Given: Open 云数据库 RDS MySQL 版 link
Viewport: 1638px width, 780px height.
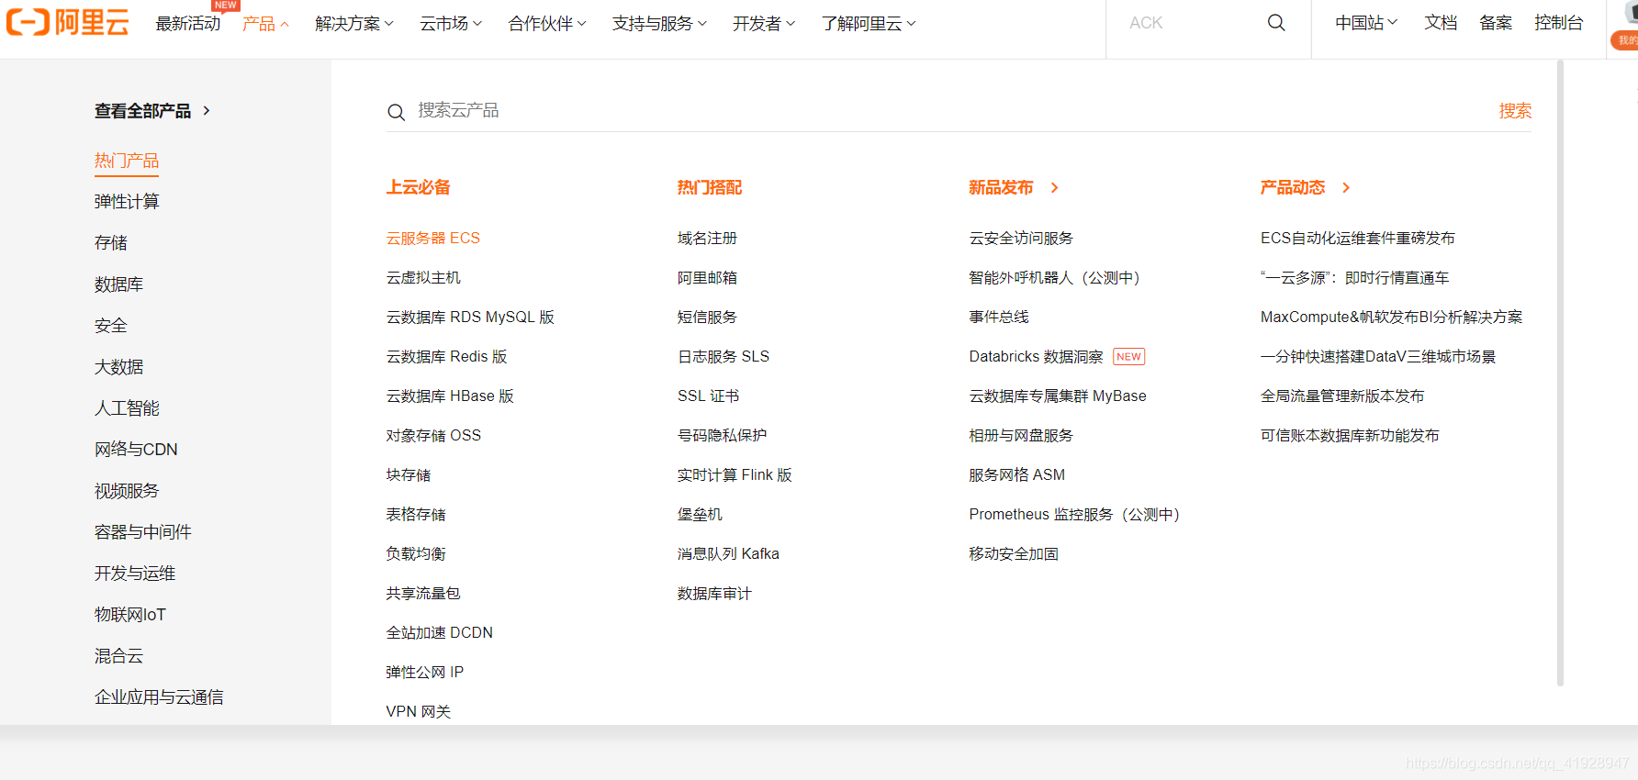Looking at the screenshot, I should click(470, 318).
